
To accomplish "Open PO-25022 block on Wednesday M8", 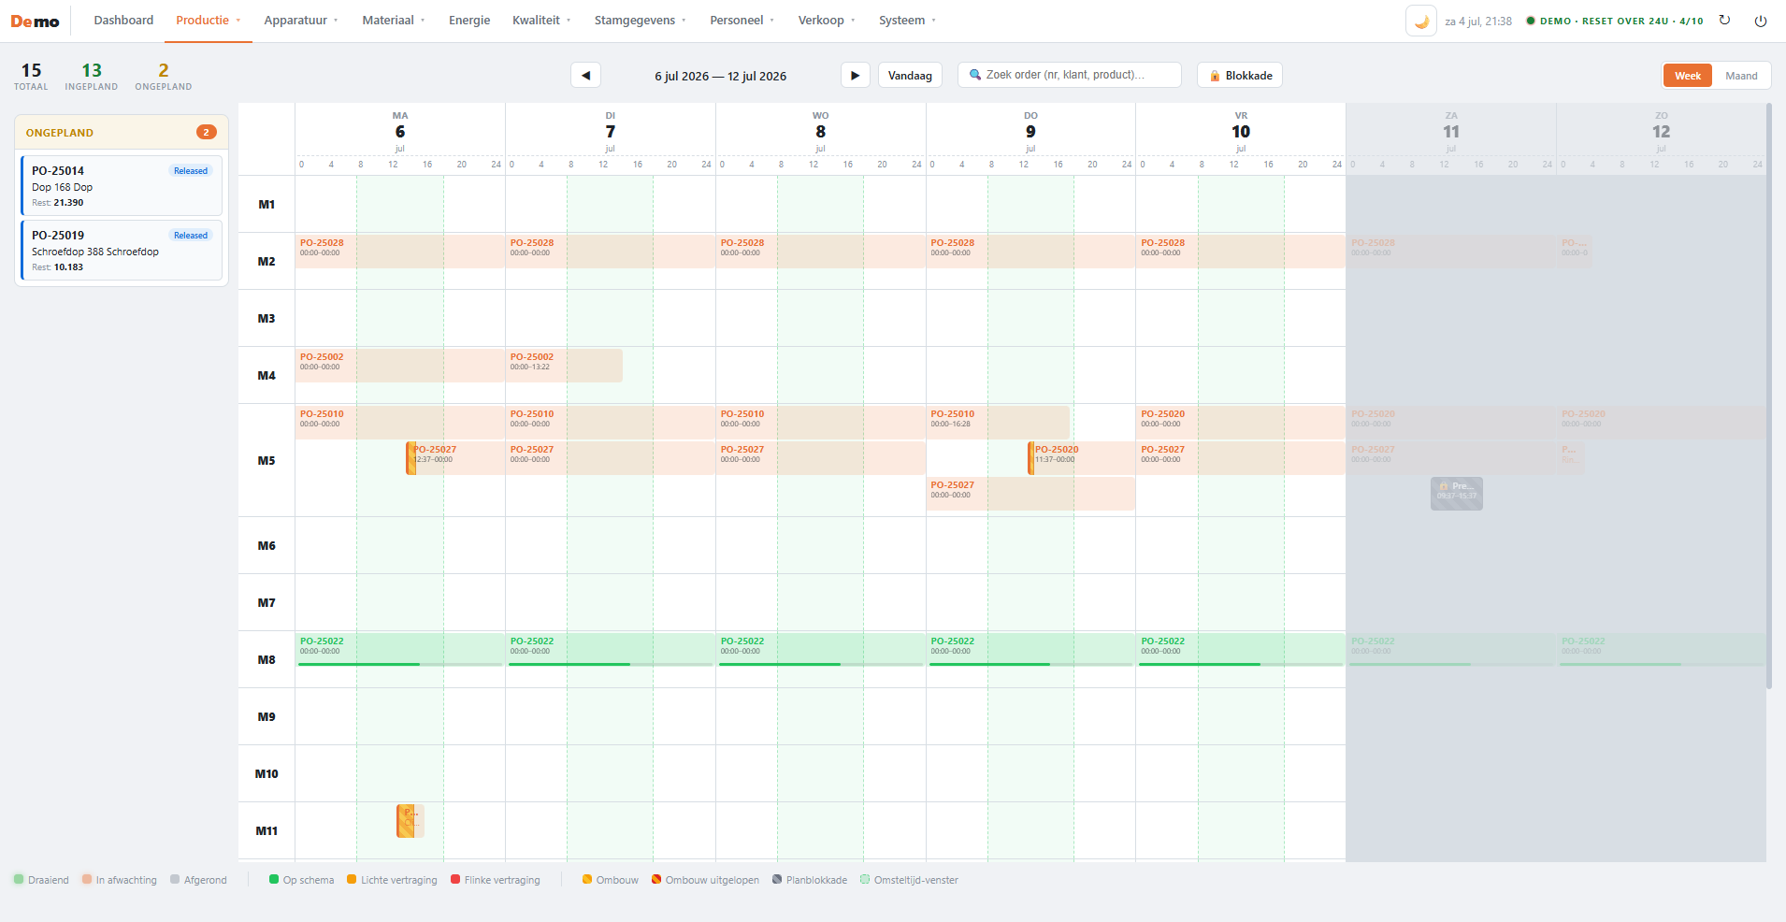I will coord(821,650).
